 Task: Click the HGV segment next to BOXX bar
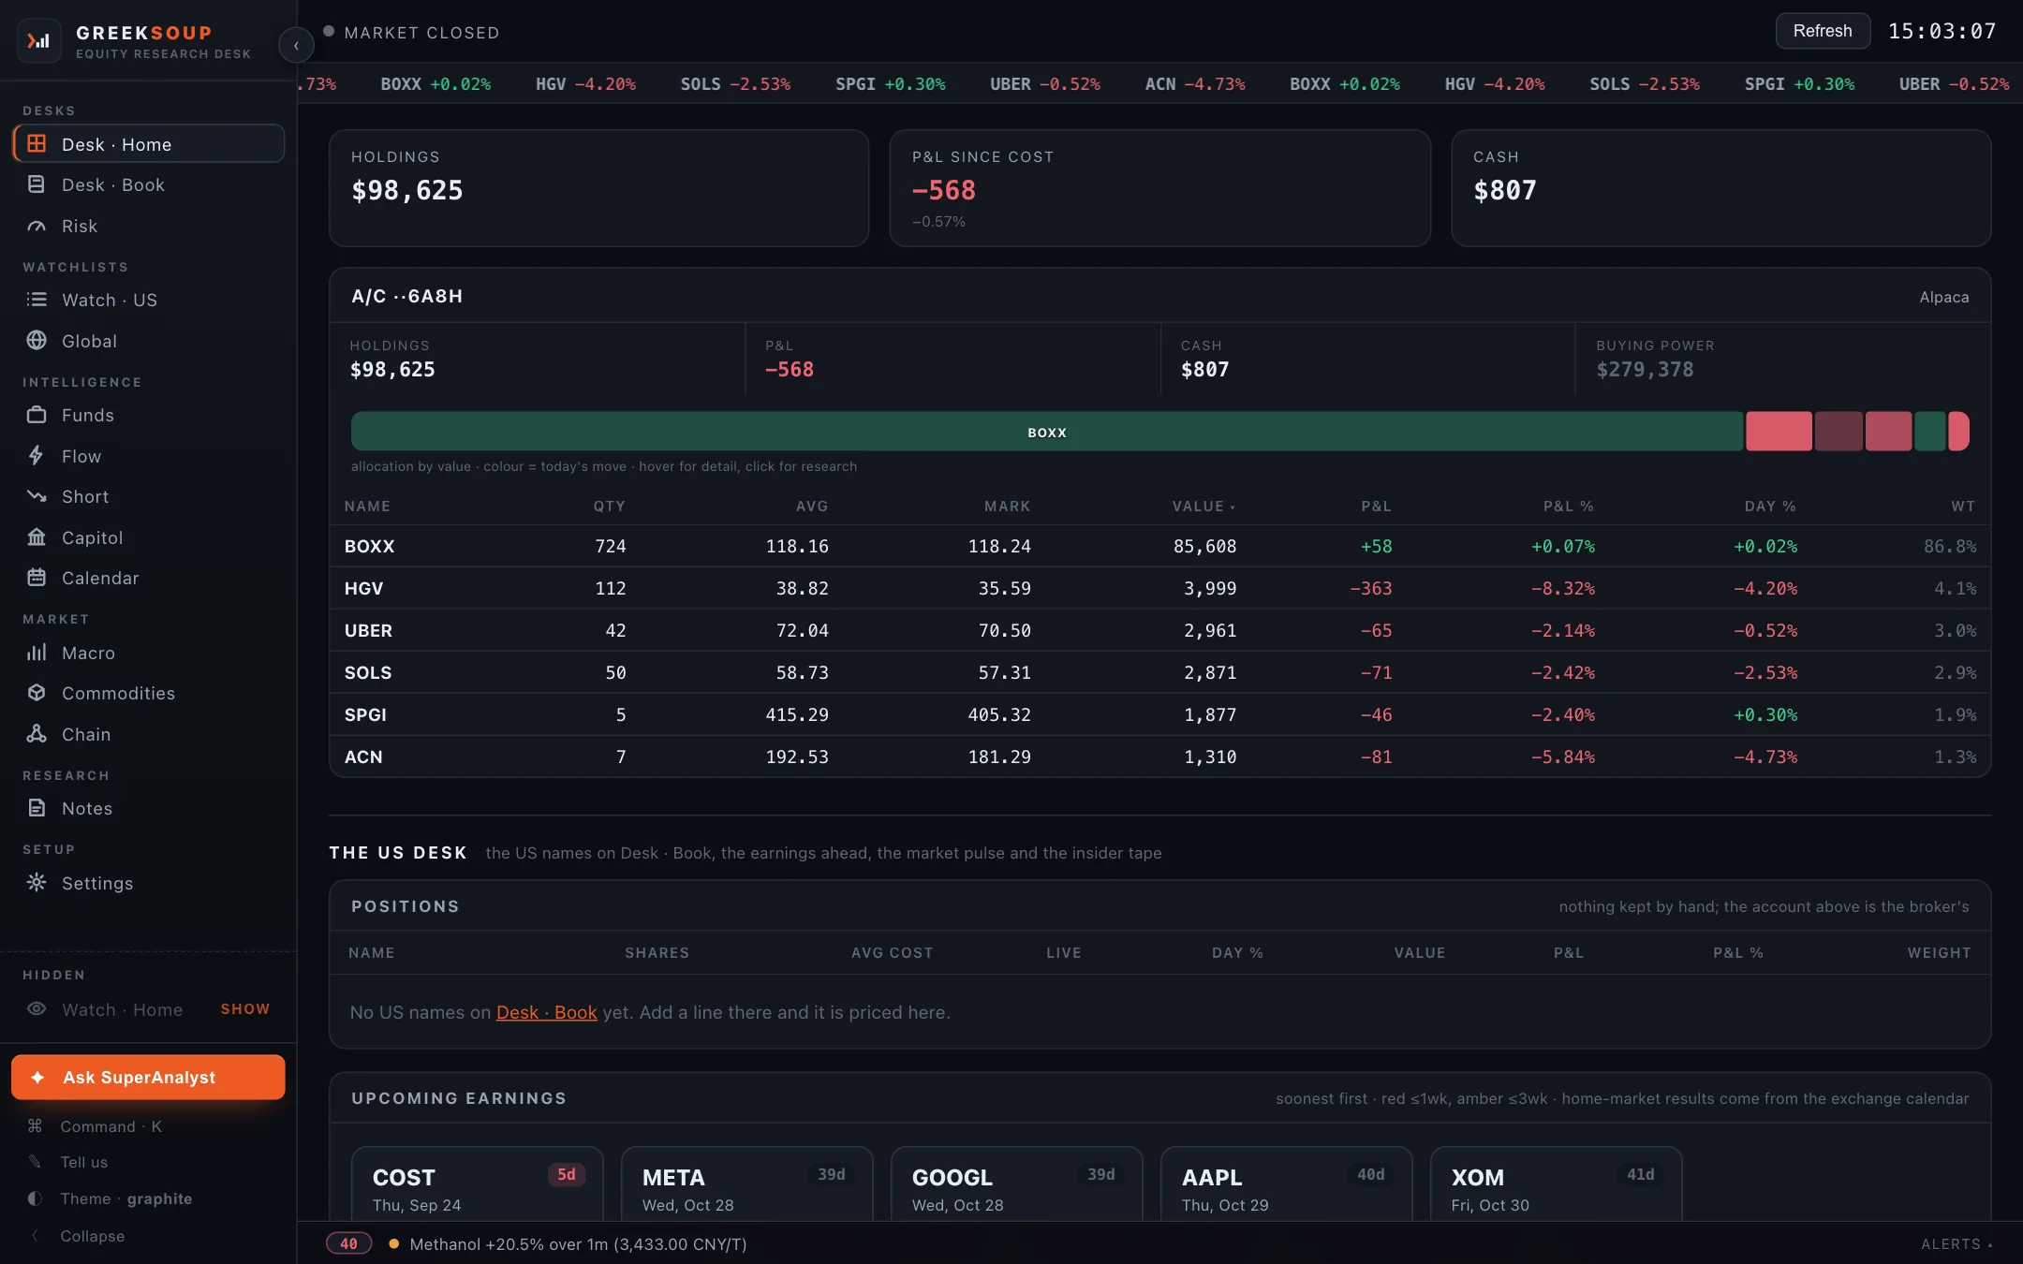[1779, 432]
